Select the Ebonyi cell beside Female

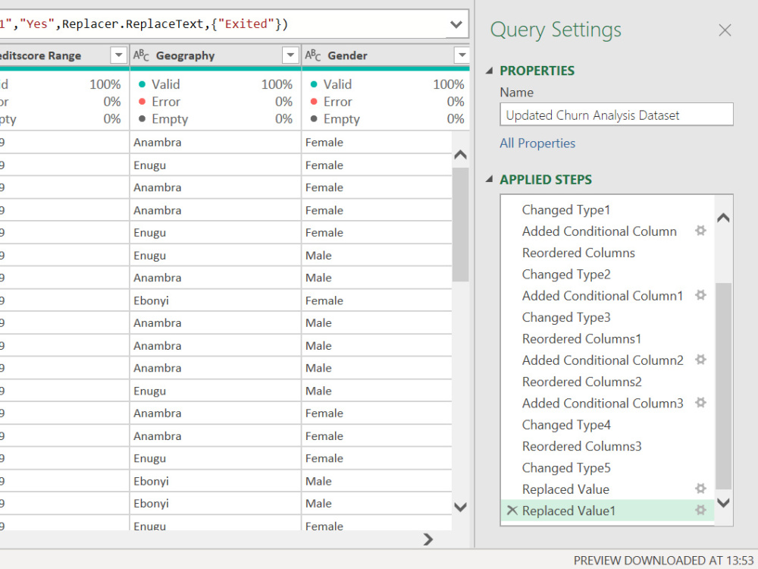pos(215,300)
